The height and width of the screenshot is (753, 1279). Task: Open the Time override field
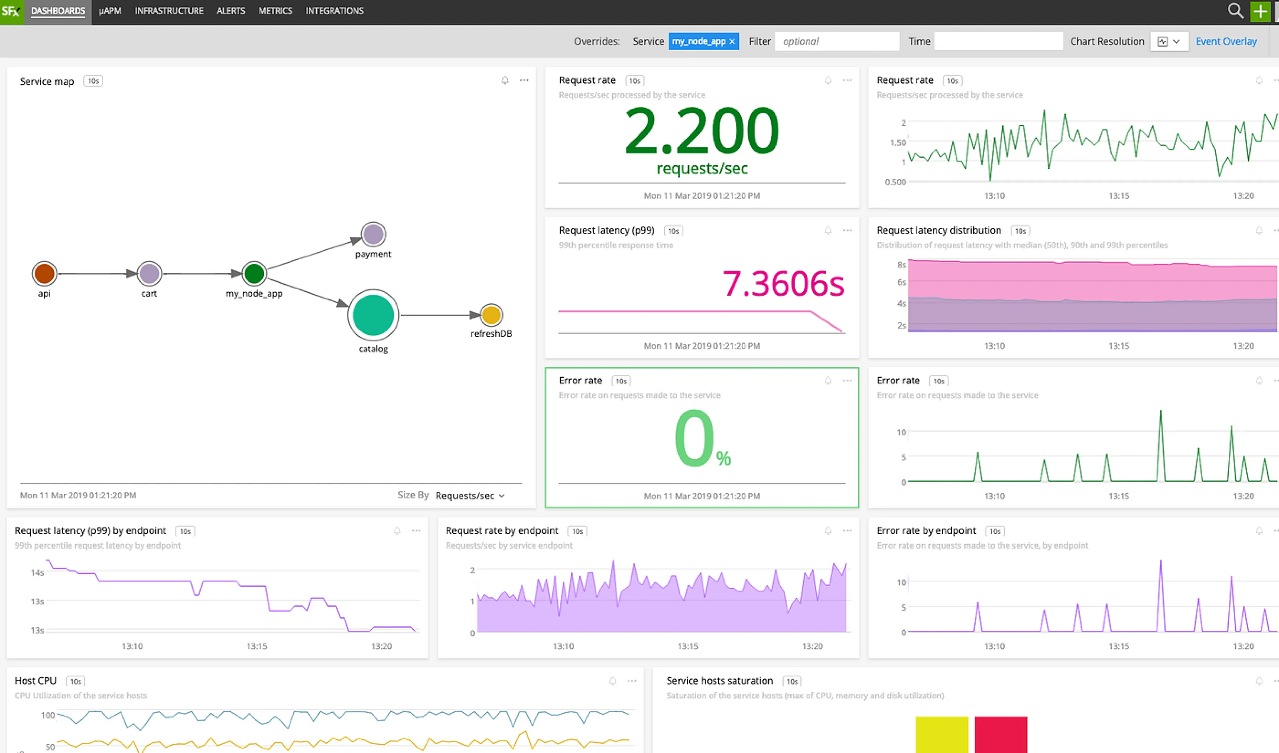(998, 42)
